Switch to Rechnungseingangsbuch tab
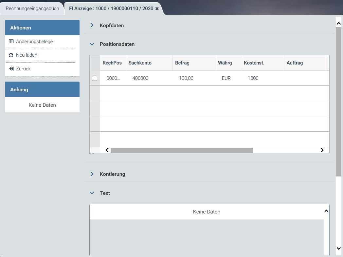This screenshot has height=257, width=343. [32, 9]
